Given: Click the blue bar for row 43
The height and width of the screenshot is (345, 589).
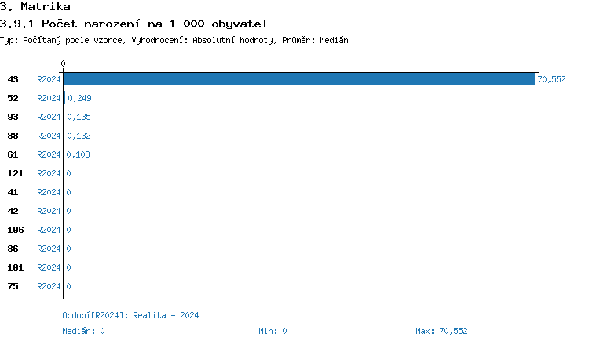Looking at the screenshot, I should [x=298, y=79].
